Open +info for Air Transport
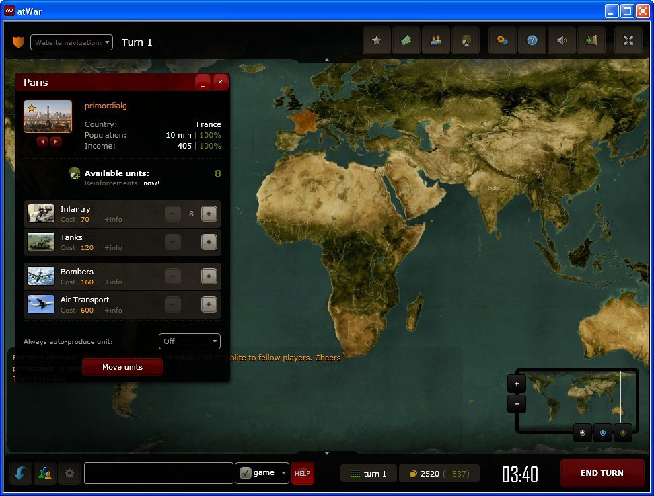The height and width of the screenshot is (496, 654). click(113, 311)
